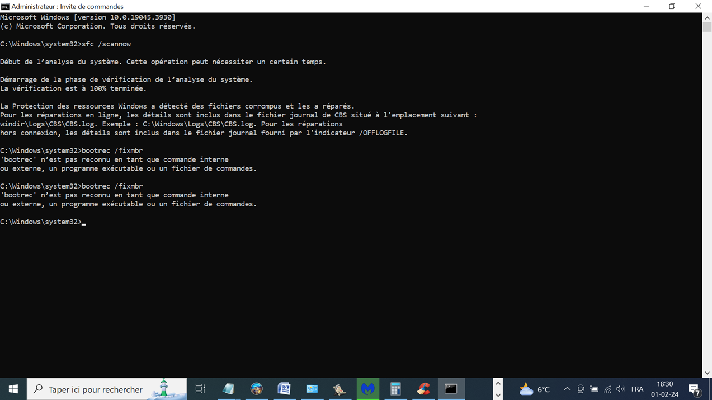Open Task View from the taskbar
Viewport: 712px width, 400px height.
[x=200, y=389]
